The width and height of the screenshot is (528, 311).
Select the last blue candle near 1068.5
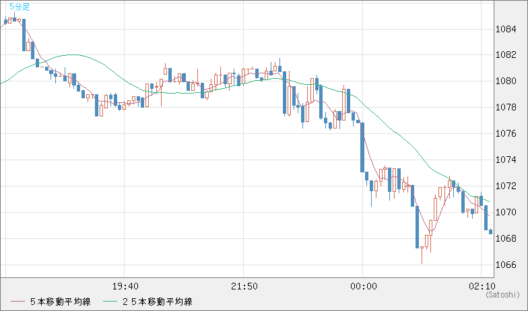tap(490, 232)
